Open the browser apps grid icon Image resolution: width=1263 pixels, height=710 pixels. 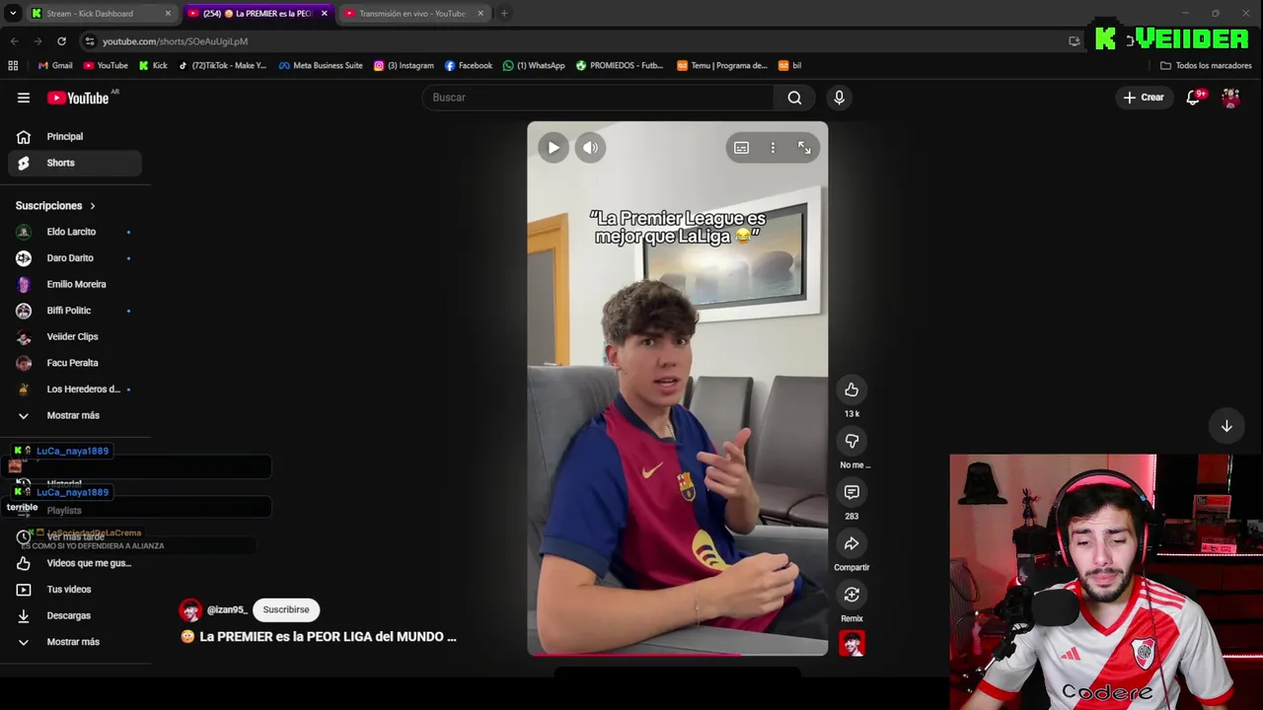pos(13,66)
